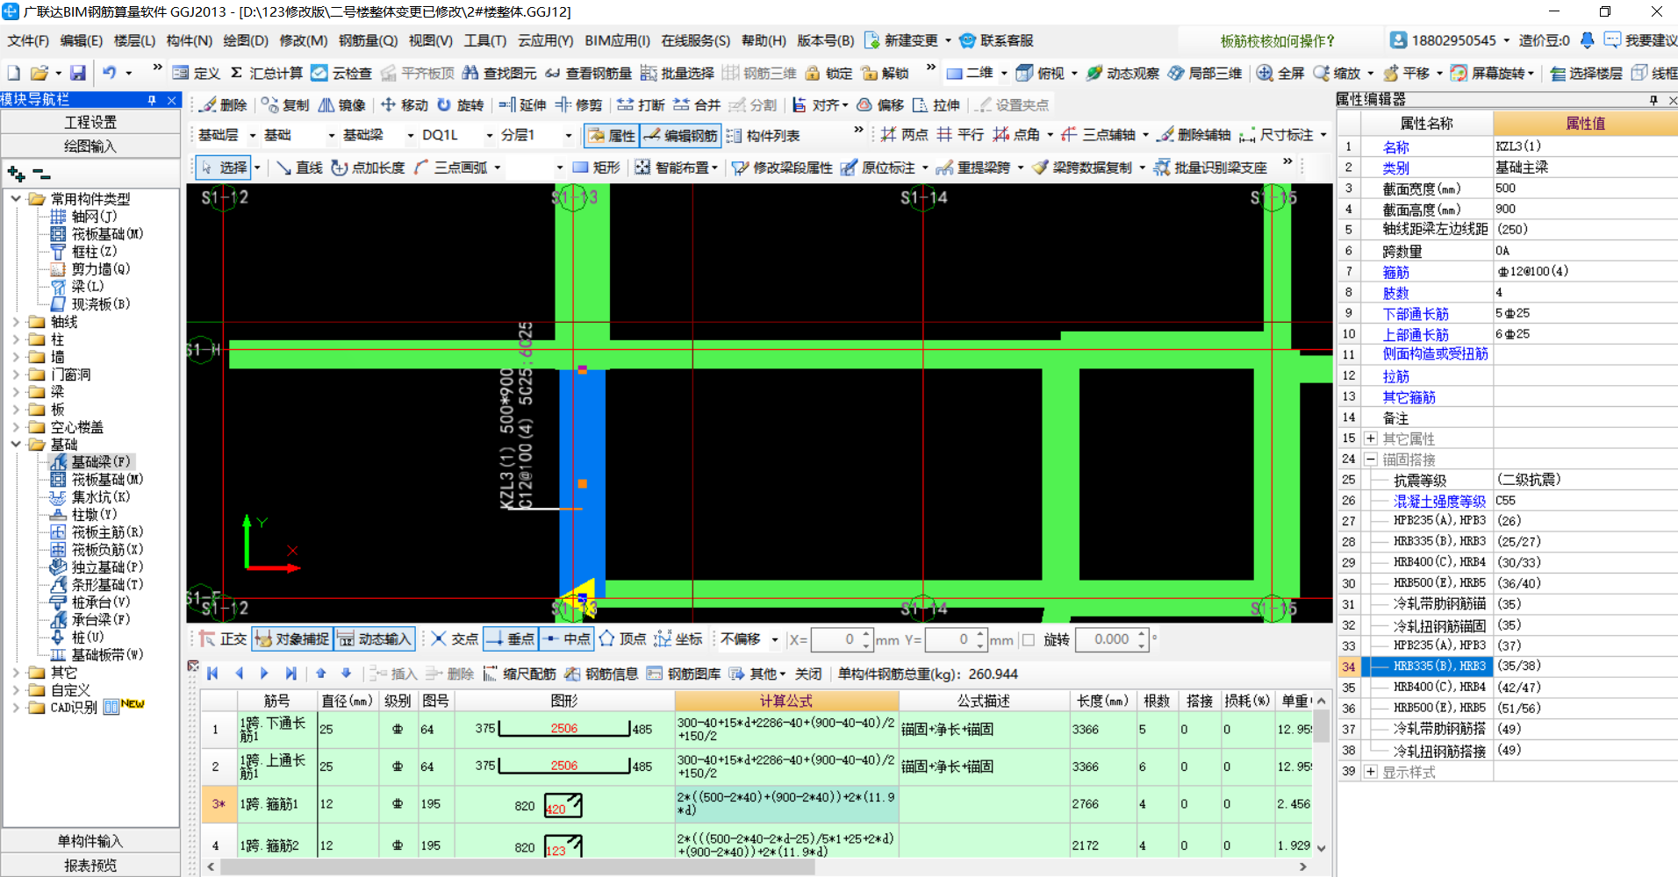Collapse 常用构件类型 tree node

coord(16,199)
